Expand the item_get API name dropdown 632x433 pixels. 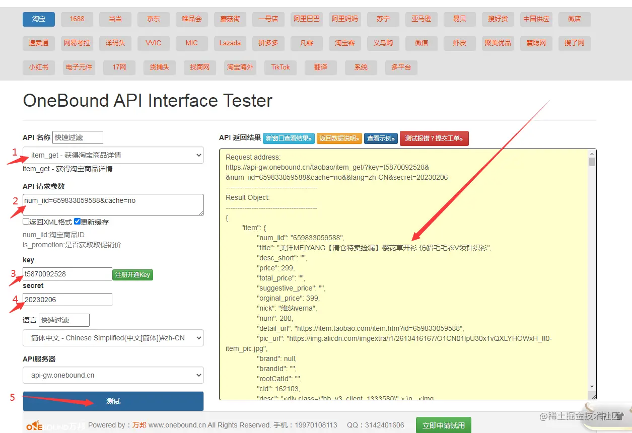[113, 155]
